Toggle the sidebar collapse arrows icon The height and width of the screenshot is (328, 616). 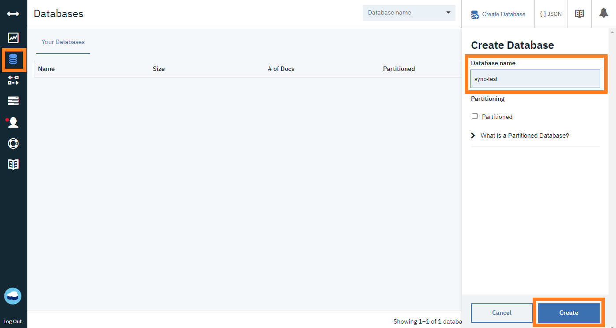coord(13,14)
